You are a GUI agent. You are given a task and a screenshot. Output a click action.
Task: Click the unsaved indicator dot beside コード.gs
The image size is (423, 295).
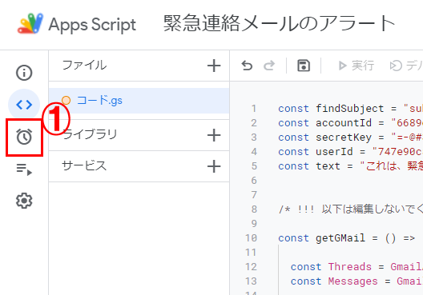[66, 101]
